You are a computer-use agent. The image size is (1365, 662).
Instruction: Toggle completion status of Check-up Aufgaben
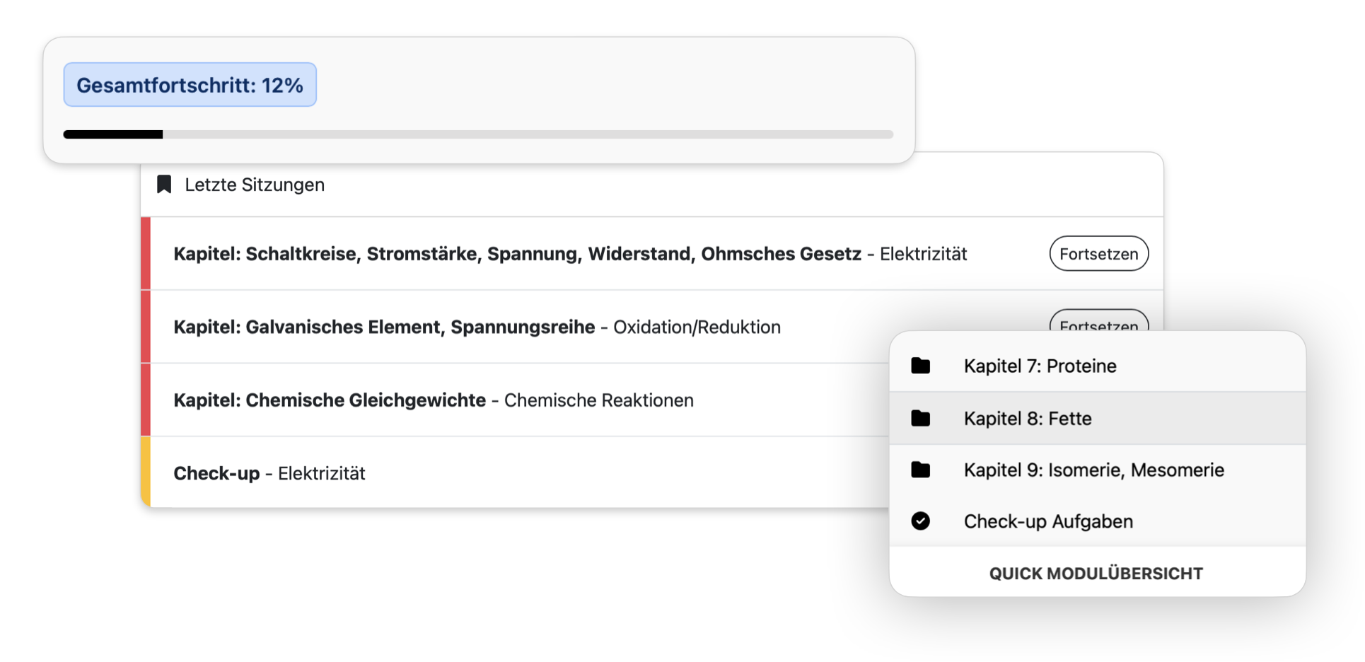point(1049,521)
